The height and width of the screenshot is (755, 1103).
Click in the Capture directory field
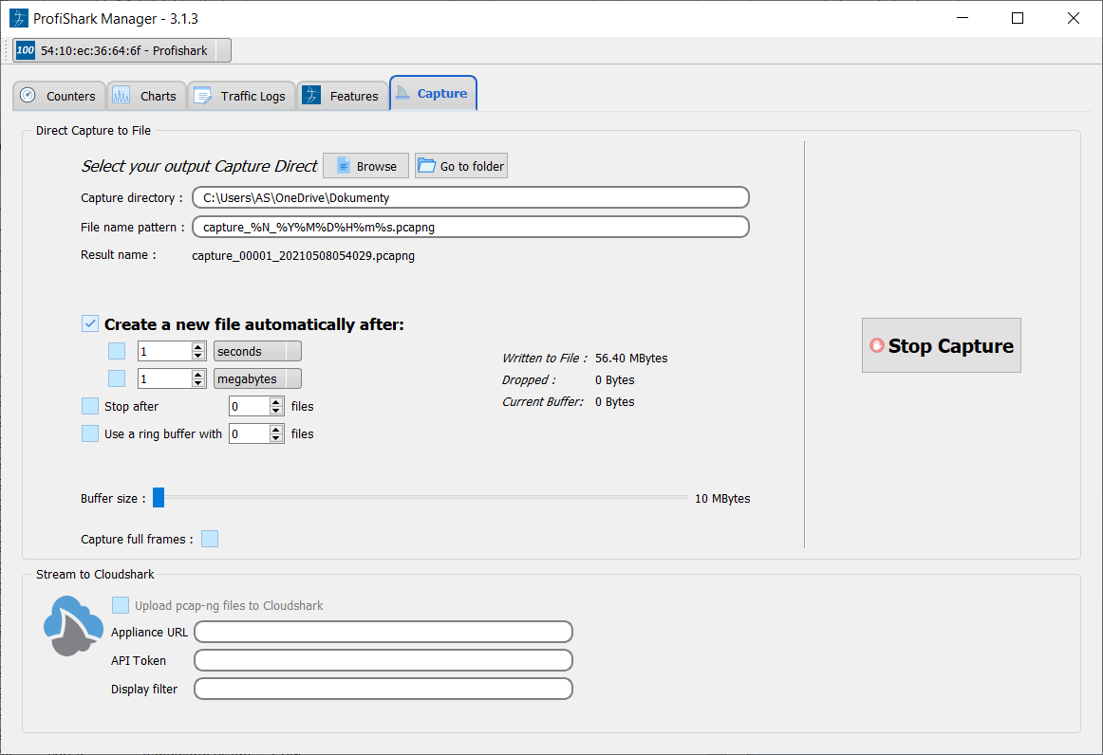pos(471,197)
